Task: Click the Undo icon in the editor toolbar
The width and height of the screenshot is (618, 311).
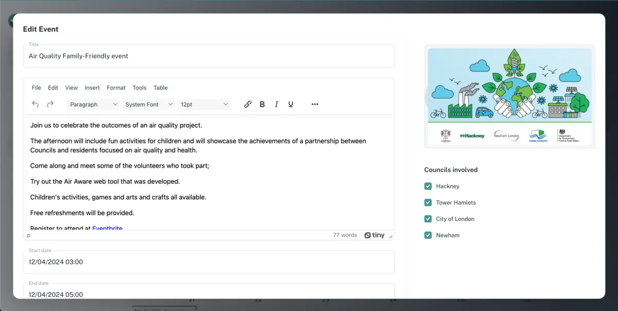Action: tap(35, 104)
